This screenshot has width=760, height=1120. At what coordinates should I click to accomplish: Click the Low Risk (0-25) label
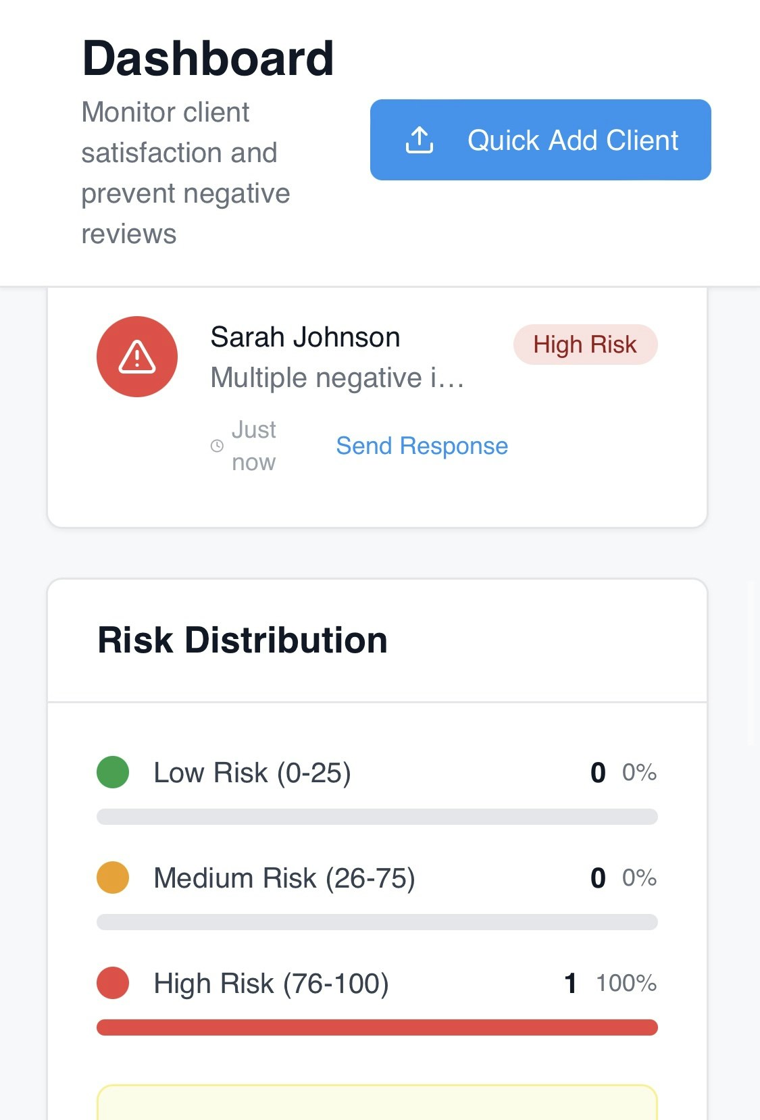pos(252,773)
